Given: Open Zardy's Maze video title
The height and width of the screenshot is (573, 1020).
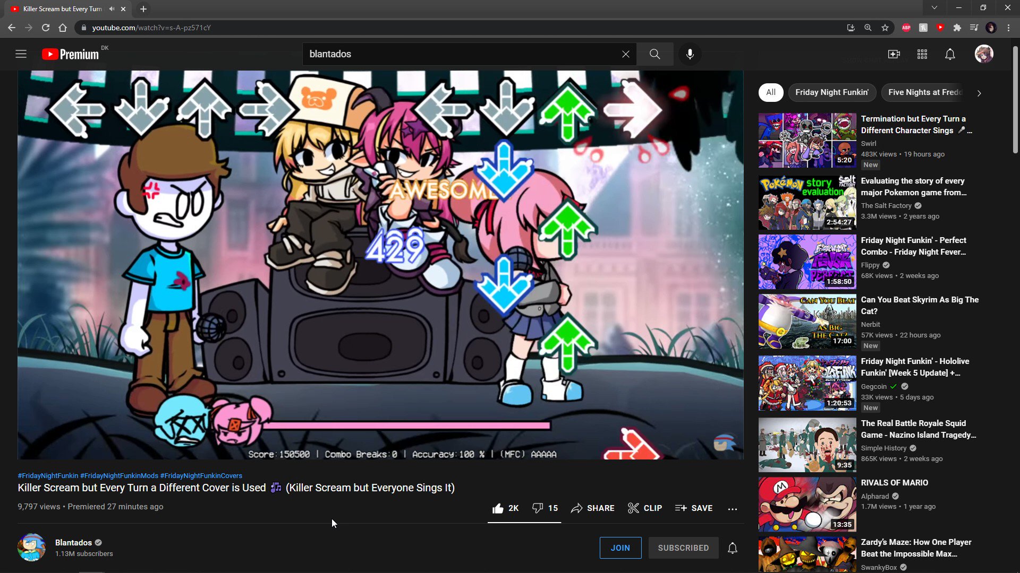Looking at the screenshot, I should point(916,548).
